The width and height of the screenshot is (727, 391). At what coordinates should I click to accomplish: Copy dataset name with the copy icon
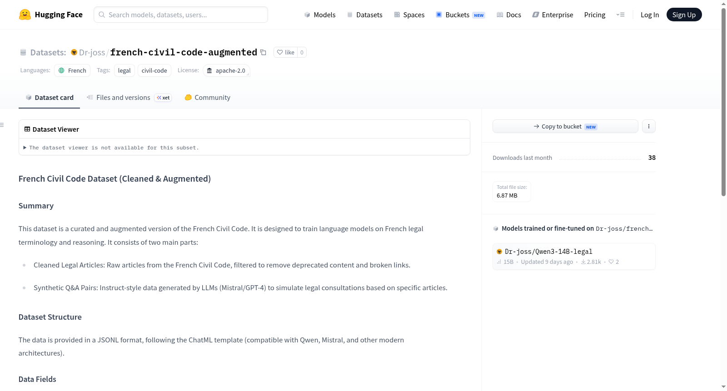(263, 52)
